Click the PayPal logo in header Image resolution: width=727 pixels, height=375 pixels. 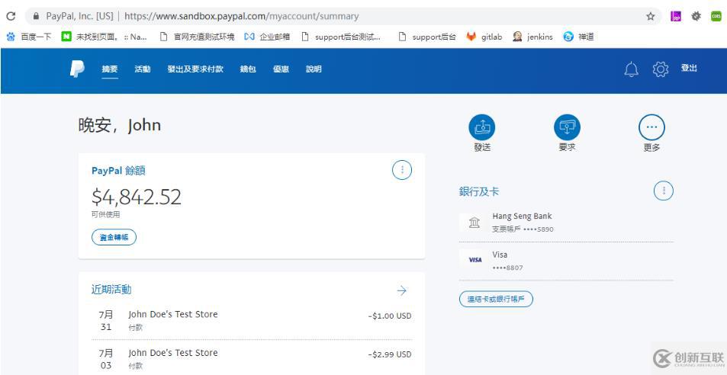pos(77,69)
